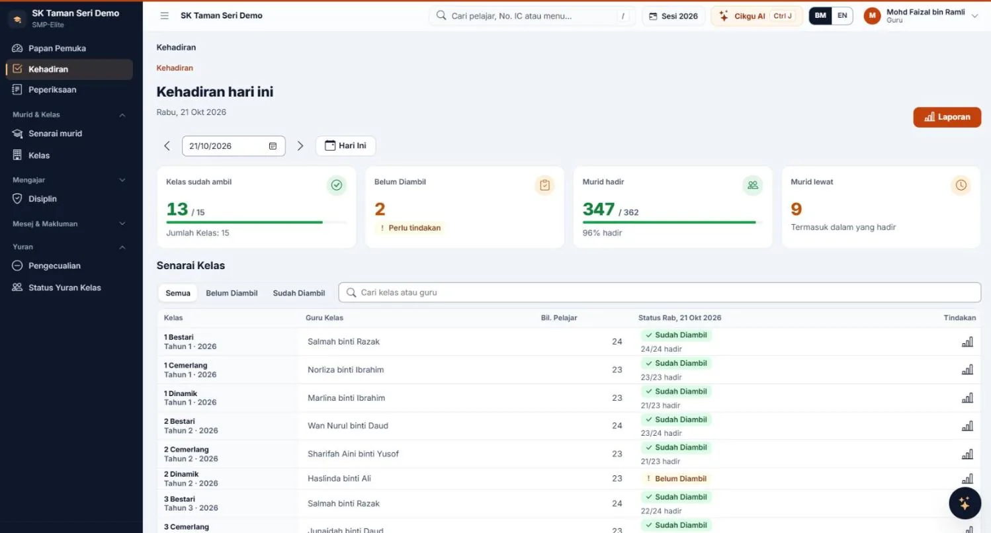Click the Hari Ini button
The image size is (991, 533).
point(345,146)
